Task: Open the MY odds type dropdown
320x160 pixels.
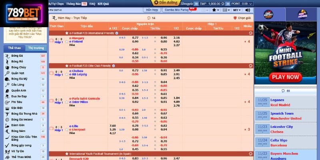Action: coord(237,10)
